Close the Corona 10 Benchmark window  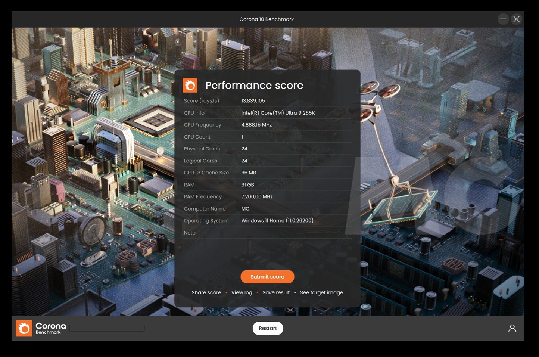point(516,19)
